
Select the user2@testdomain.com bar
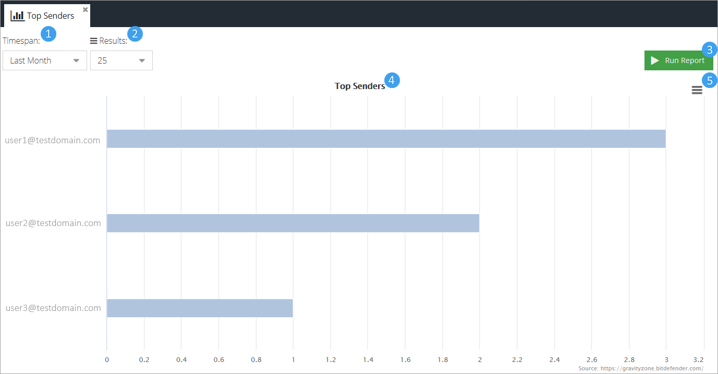[x=293, y=223]
